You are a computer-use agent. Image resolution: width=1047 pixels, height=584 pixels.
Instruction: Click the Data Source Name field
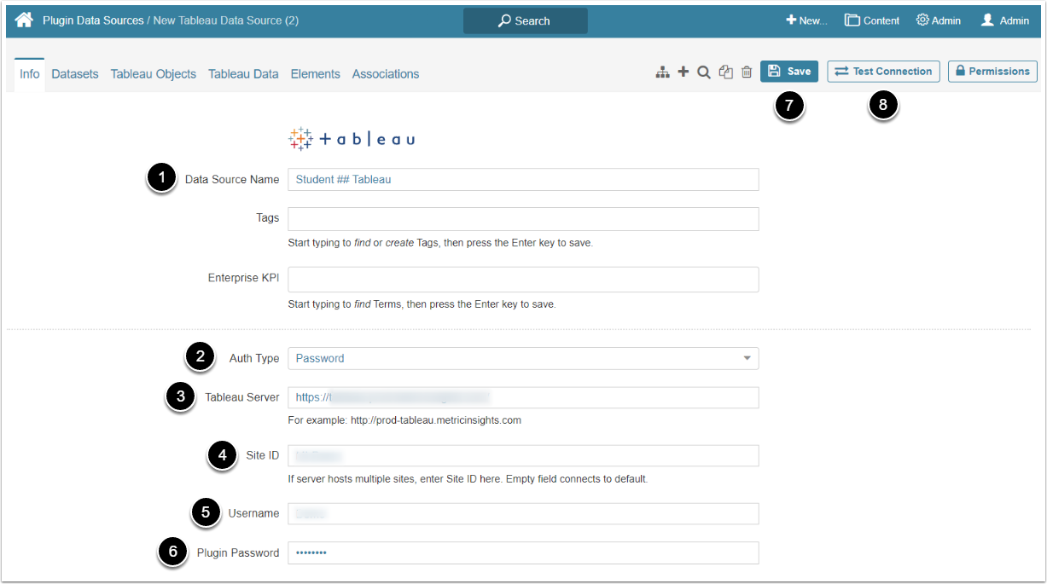[522, 180]
